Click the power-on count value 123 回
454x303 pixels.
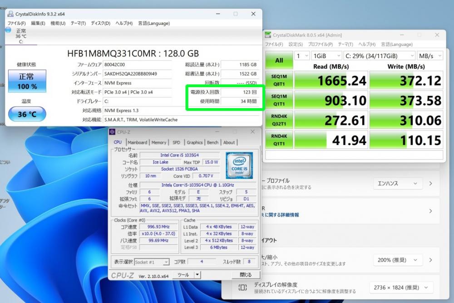pyautogui.click(x=240, y=92)
